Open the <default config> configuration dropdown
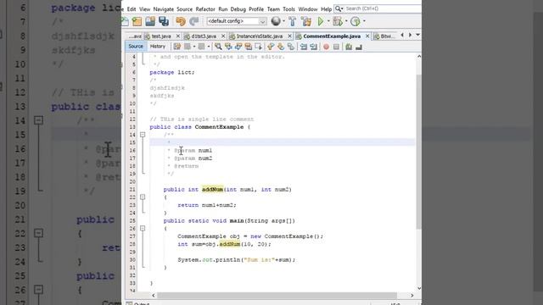543x305 pixels. (237, 21)
